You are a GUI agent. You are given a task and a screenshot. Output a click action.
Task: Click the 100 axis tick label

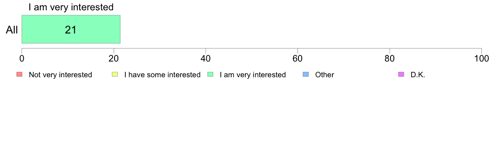[481, 58]
